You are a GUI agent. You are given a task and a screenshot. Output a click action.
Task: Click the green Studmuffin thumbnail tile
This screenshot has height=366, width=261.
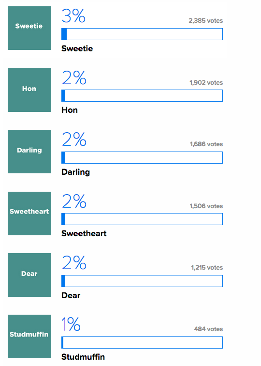coord(29,336)
